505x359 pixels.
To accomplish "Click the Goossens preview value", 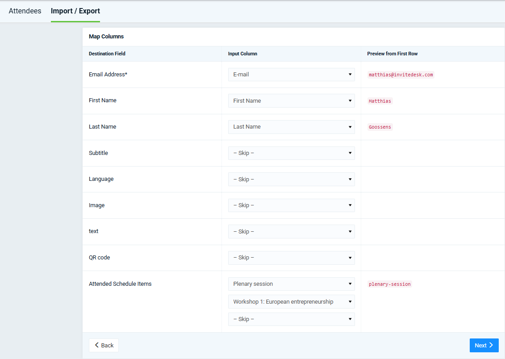I will click(x=380, y=127).
